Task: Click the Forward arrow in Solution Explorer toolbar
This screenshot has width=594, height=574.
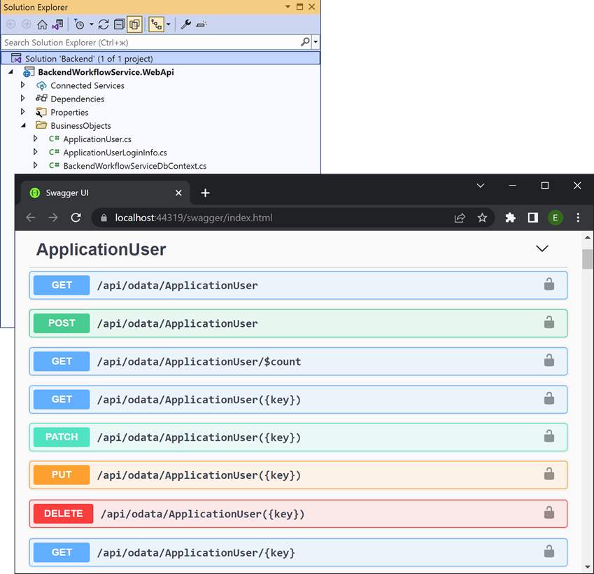Action: point(27,24)
